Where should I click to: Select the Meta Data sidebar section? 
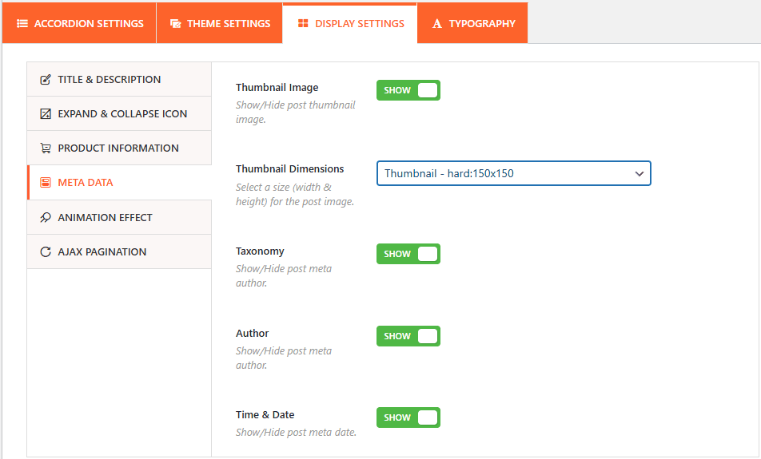pos(86,183)
